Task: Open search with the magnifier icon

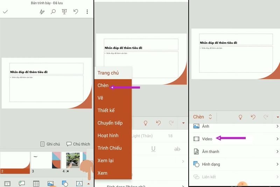Action: pos(53,12)
